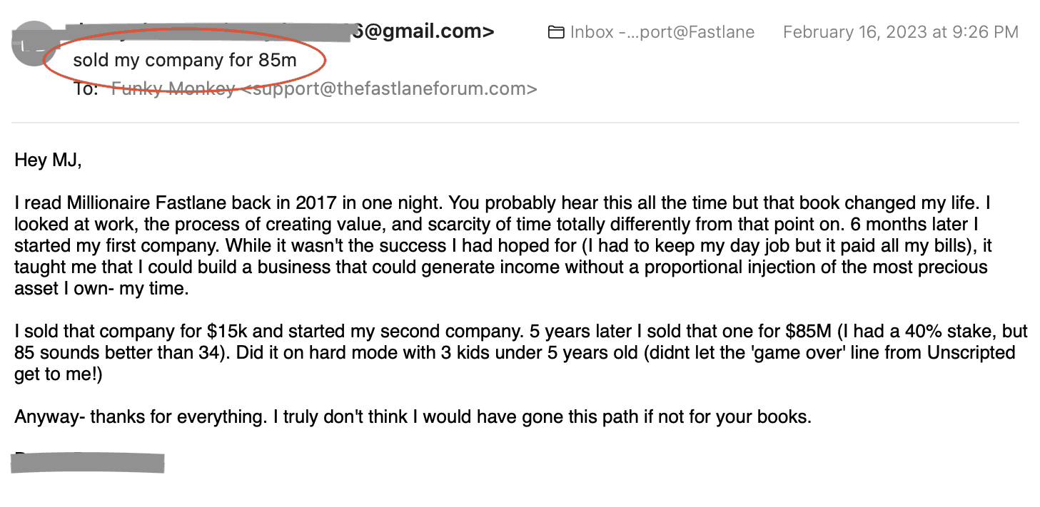1040x507 pixels.
Task: Click recipient support@thefastlaneforum.com address
Action: click(x=387, y=89)
